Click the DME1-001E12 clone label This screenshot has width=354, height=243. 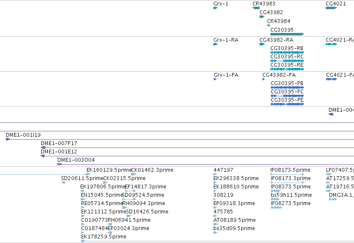tap(59, 152)
